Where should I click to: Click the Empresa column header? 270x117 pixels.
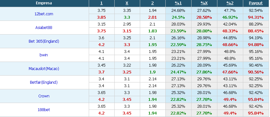click(x=44, y=3)
